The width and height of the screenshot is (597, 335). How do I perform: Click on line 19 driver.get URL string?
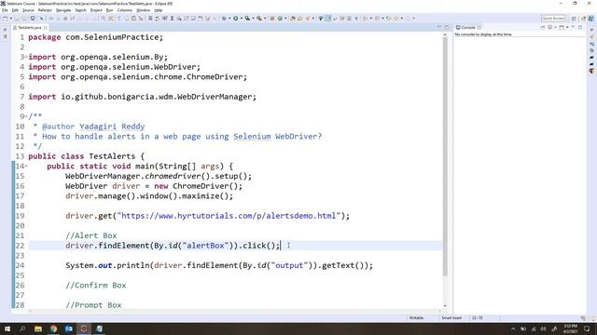(229, 216)
